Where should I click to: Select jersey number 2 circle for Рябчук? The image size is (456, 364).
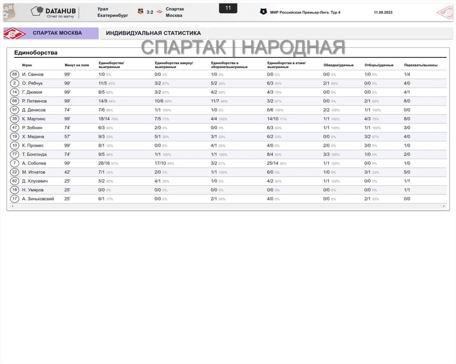coord(15,83)
